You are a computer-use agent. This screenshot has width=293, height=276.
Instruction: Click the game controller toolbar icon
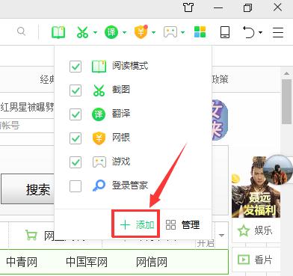tap(170, 32)
